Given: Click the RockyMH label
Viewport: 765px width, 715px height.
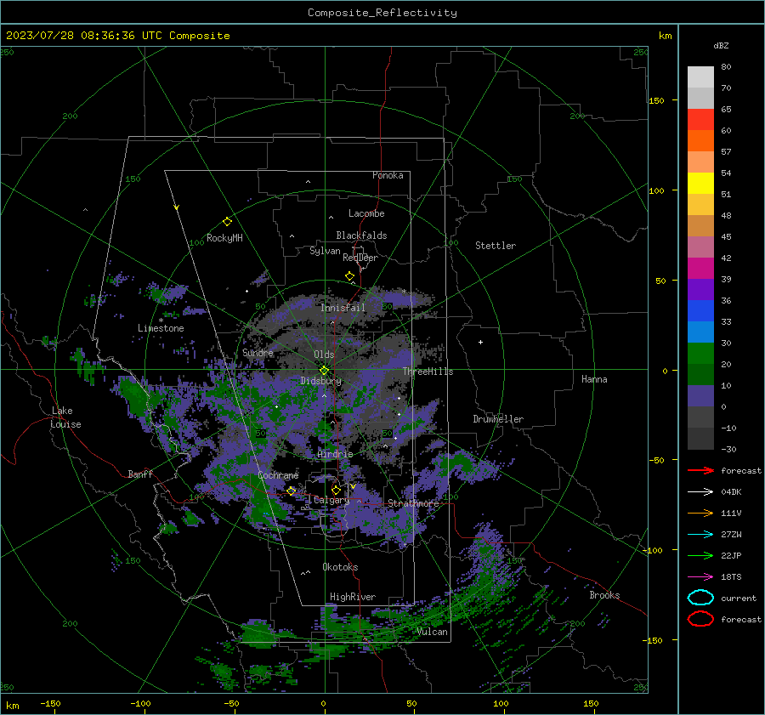Looking at the screenshot, I should (x=224, y=238).
